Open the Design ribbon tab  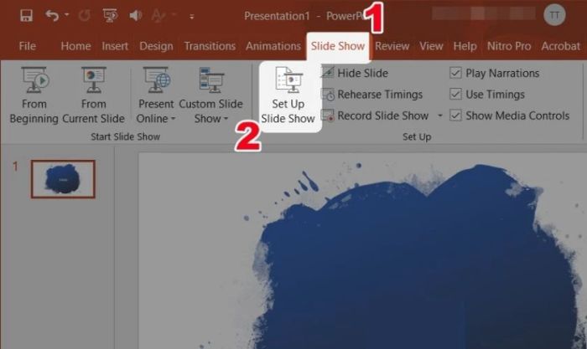point(156,46)
